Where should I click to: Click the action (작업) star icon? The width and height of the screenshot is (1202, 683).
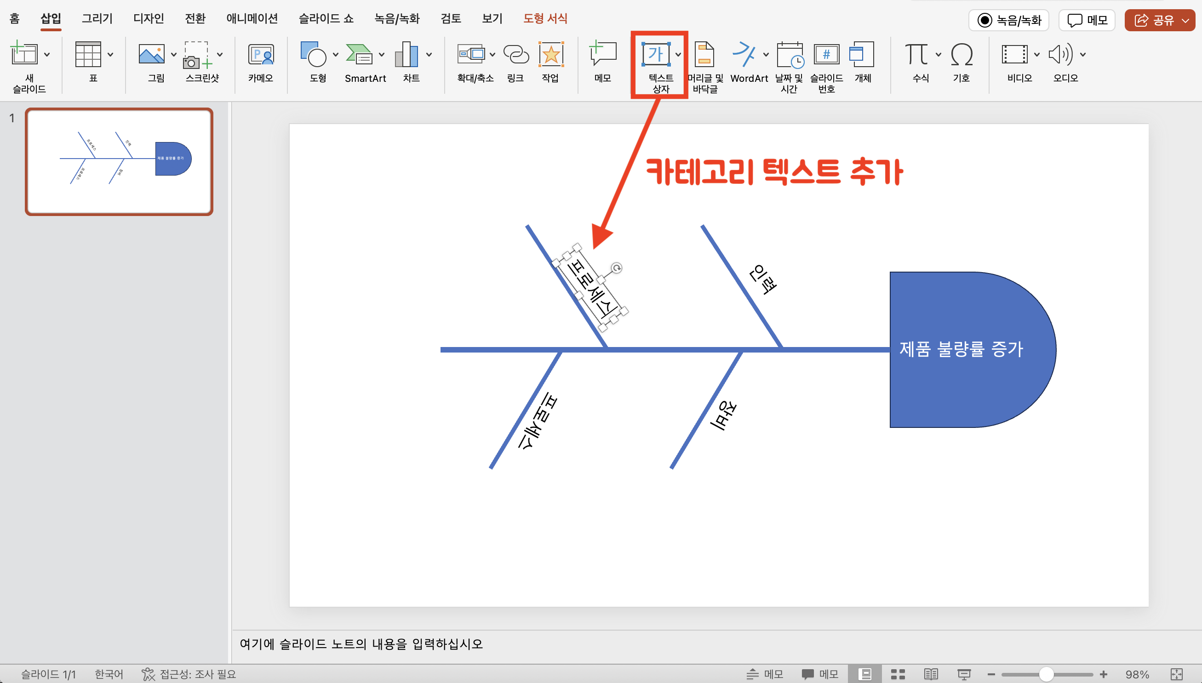click(550, 54)
